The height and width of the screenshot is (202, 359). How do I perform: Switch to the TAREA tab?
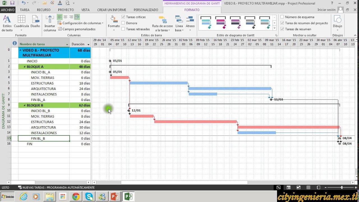25,10
